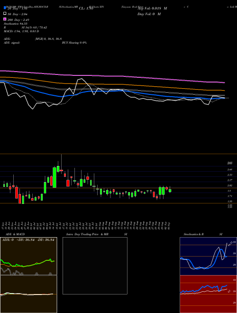Click the 84.53 label on the Stochastics chart

point(230,244)
